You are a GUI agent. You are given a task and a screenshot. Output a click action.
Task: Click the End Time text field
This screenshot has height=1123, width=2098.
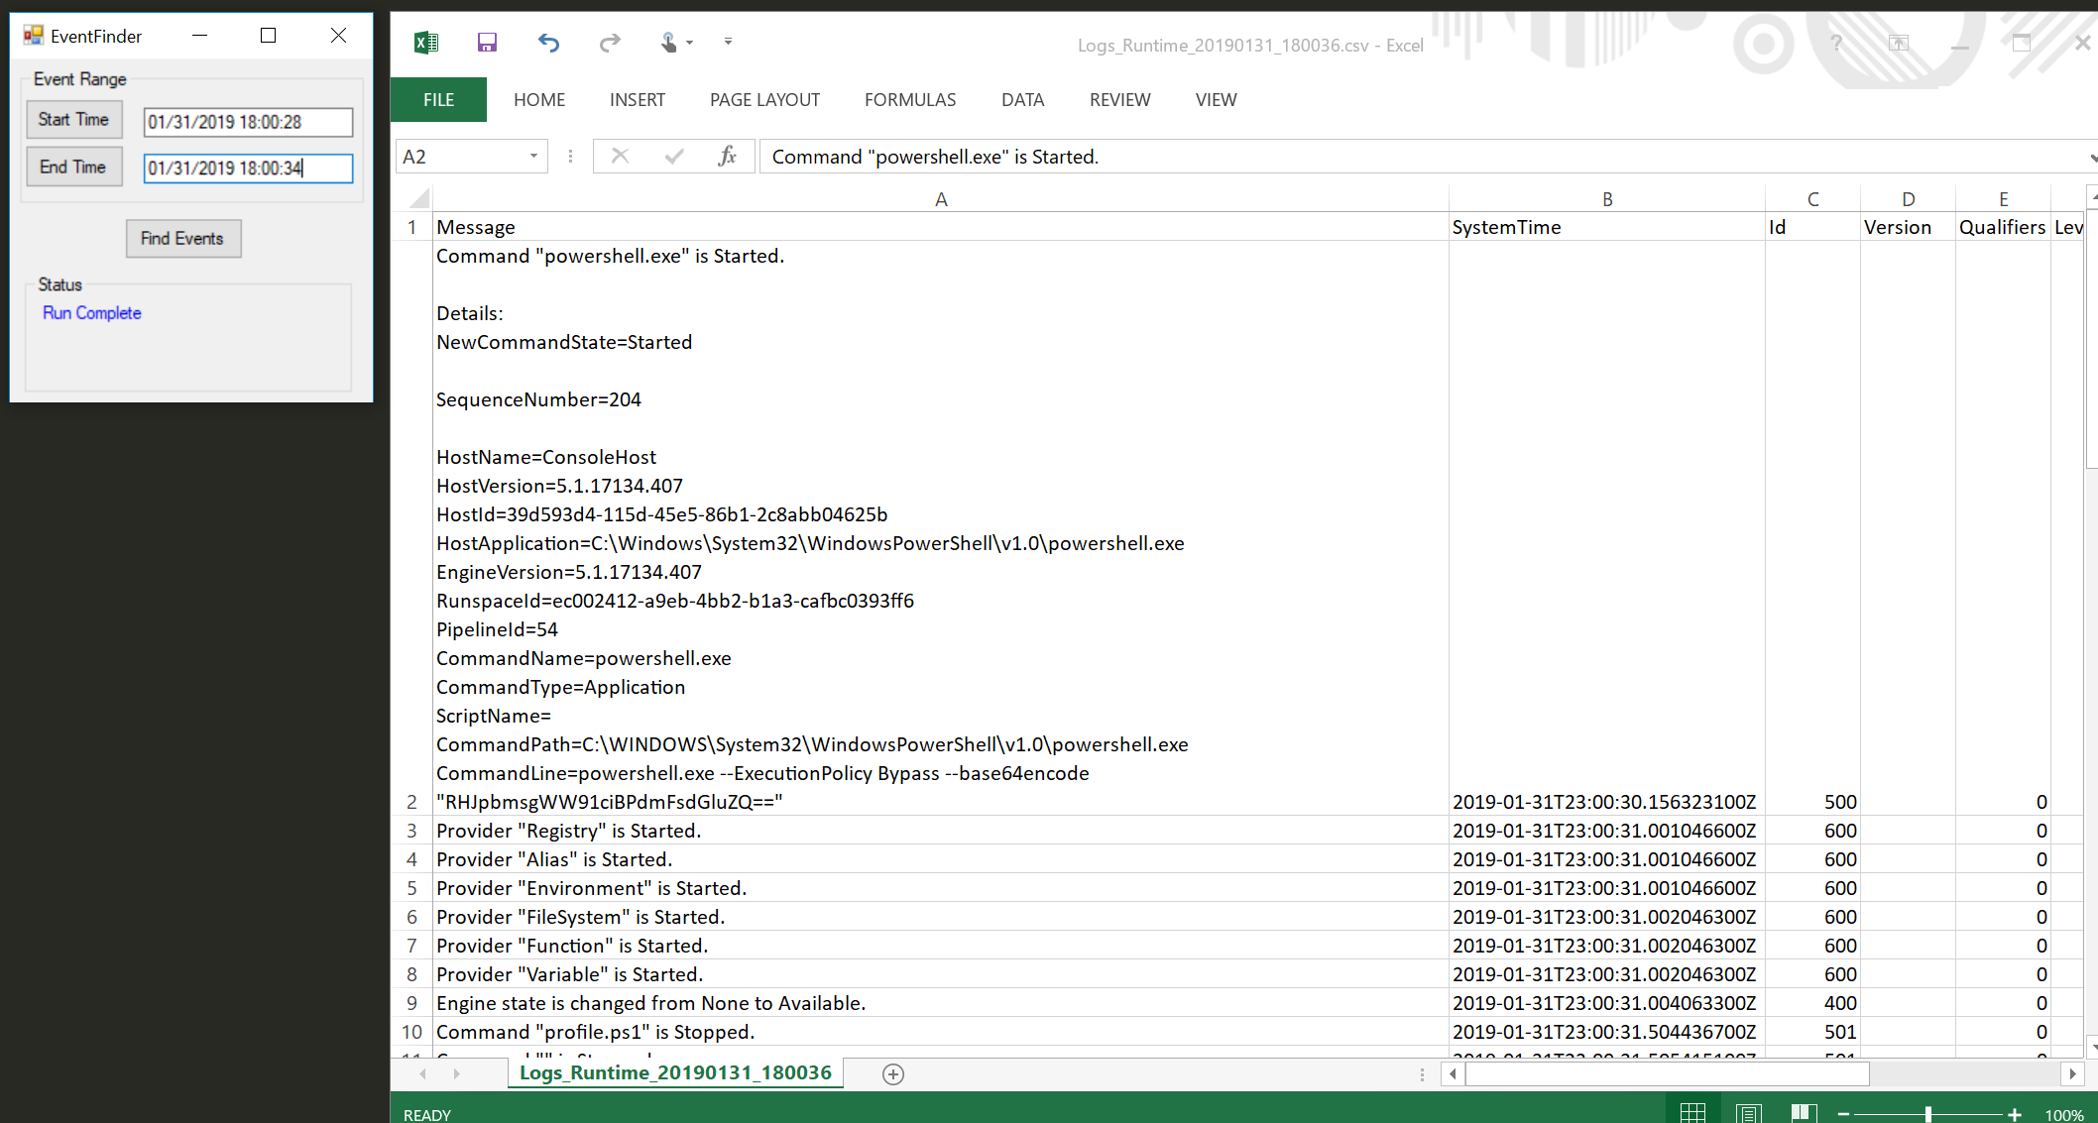coord(248,168)
